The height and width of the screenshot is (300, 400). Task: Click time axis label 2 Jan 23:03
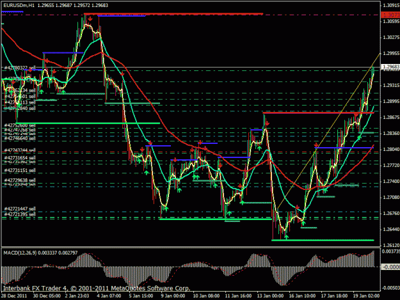(77, 296)
